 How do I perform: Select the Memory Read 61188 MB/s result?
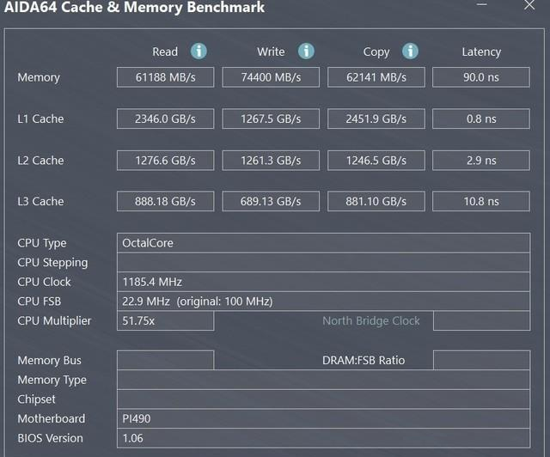click(166, 77)
